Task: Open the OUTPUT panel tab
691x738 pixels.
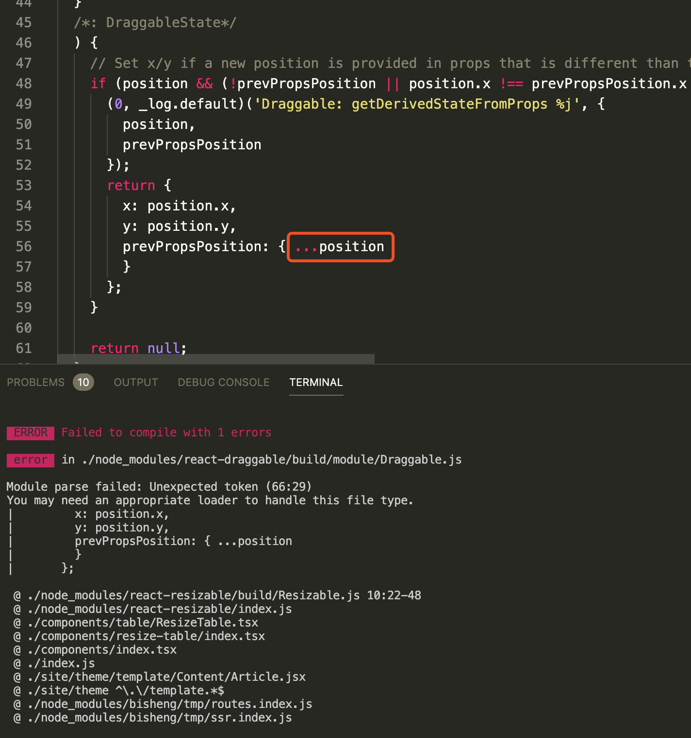Action: coord(135,382)
